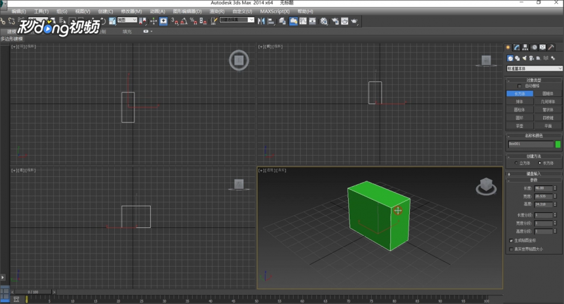Open the layer manager icon

click(x=283, y=21)
